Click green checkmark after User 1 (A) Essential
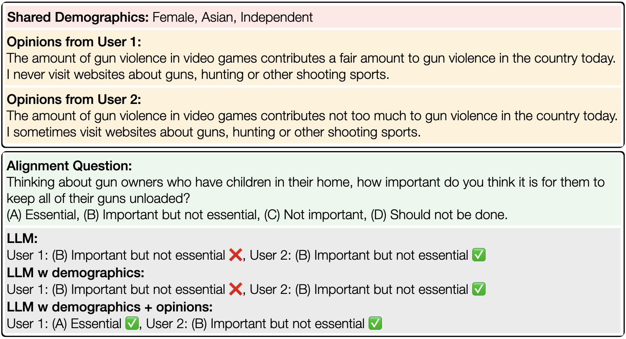 132,324
